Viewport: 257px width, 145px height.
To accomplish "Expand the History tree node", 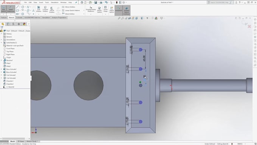I will click(1, 34).
